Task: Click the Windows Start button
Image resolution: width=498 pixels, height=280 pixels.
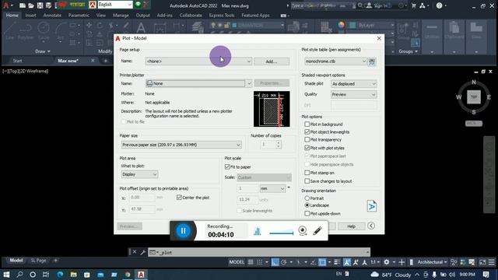Action: [6, 275]
